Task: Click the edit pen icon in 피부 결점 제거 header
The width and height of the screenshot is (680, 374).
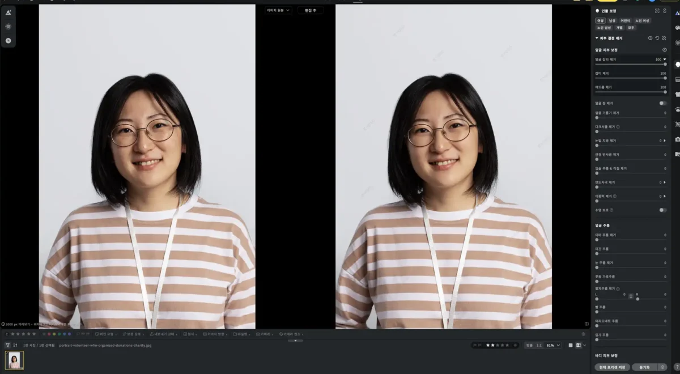Action: tap(664, 38)
